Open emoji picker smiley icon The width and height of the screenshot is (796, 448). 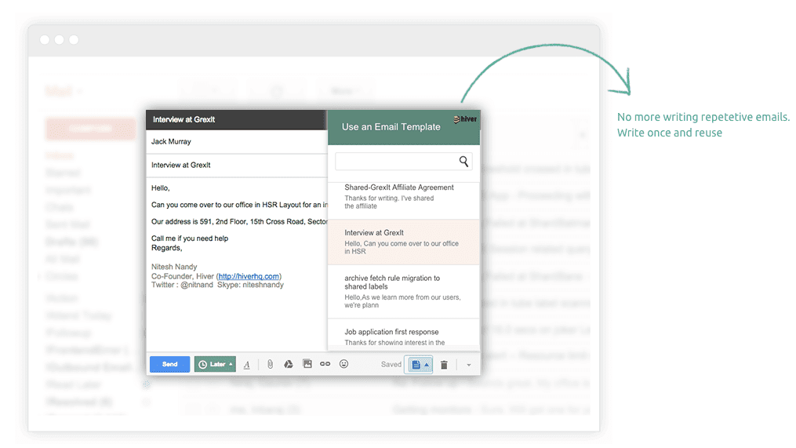coord(343,364)
